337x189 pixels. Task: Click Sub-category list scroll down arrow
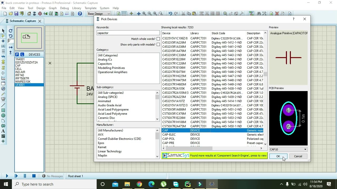157,119
